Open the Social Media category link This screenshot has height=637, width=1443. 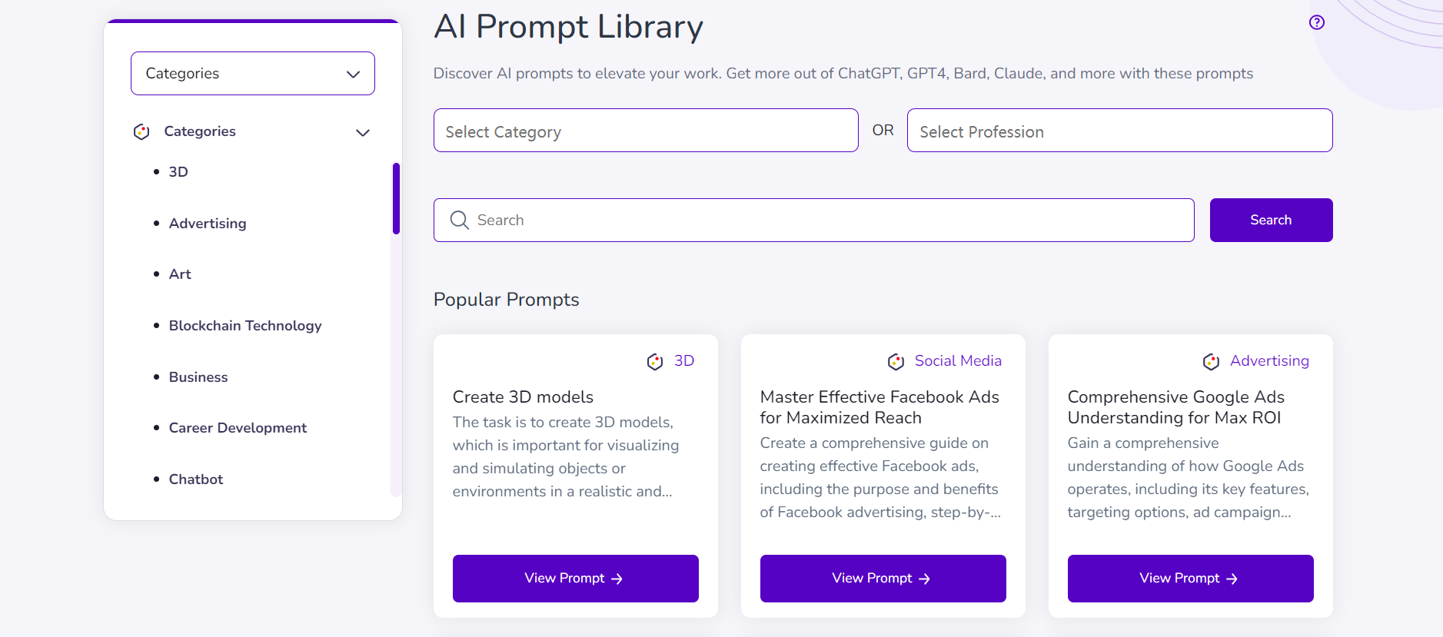click(958, 361)
